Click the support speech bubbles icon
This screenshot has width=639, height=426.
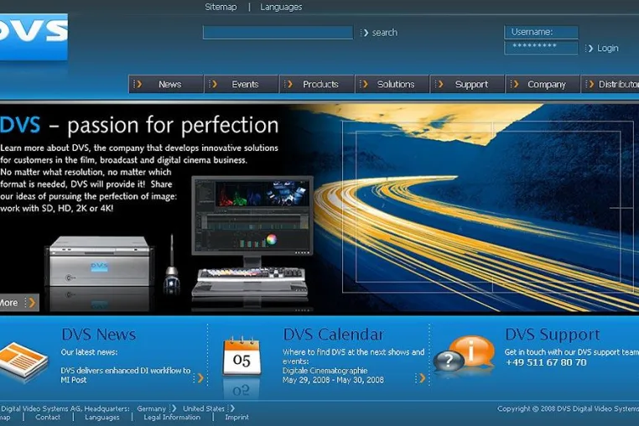465,354
